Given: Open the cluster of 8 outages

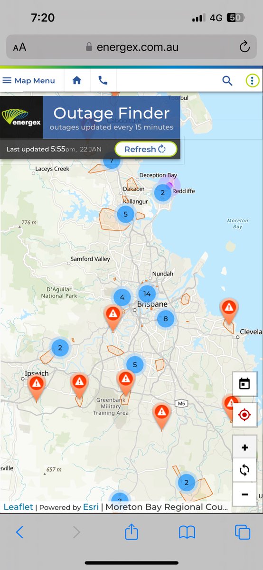Looking at the screenshot, I should 165,319.
